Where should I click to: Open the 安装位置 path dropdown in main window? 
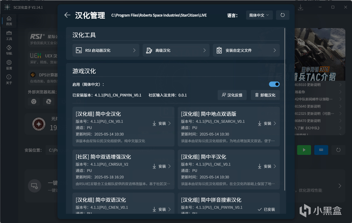[52, 150]
